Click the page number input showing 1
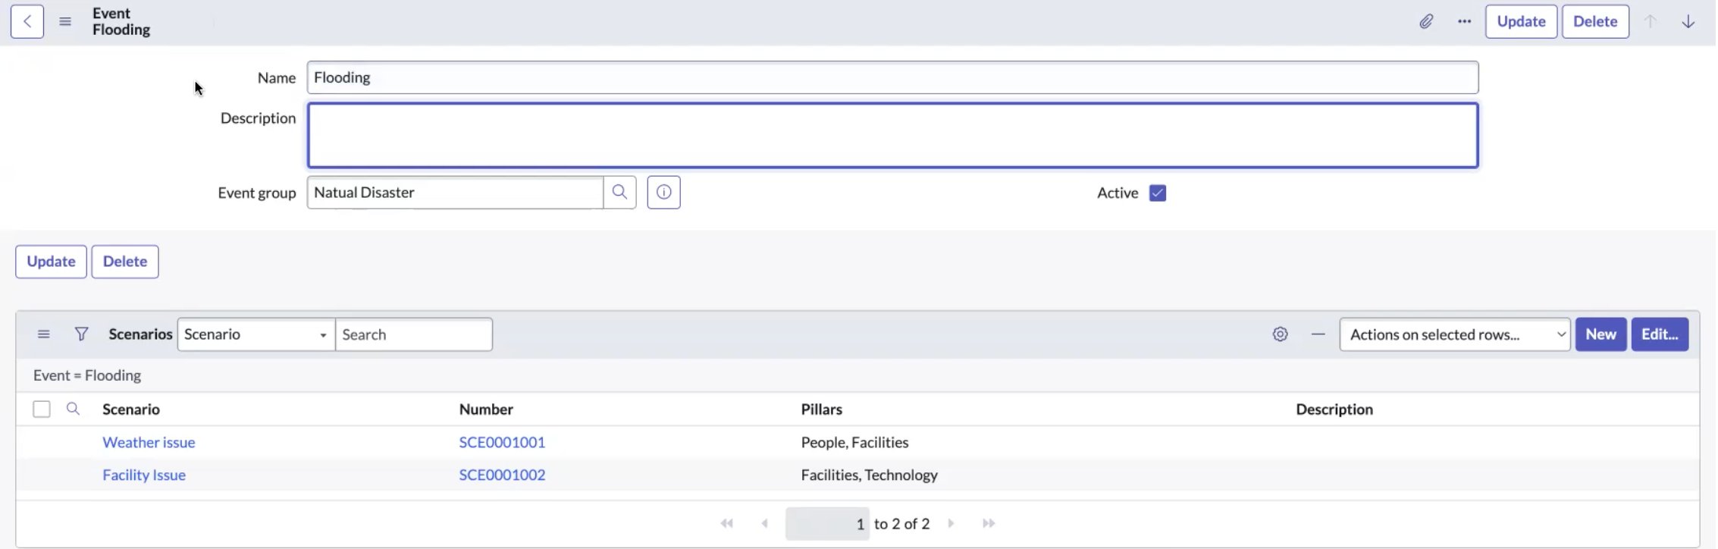Viewport: 1718px width, 549px height. 827,523
